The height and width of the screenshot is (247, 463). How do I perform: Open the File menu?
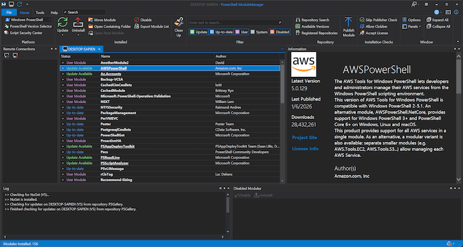tap(9, 12)
